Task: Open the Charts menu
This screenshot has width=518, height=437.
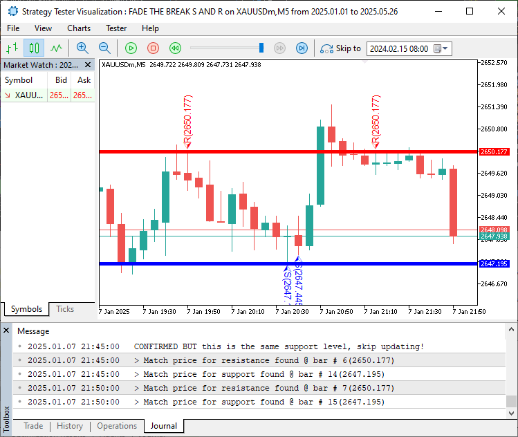Action: [79, 28]
